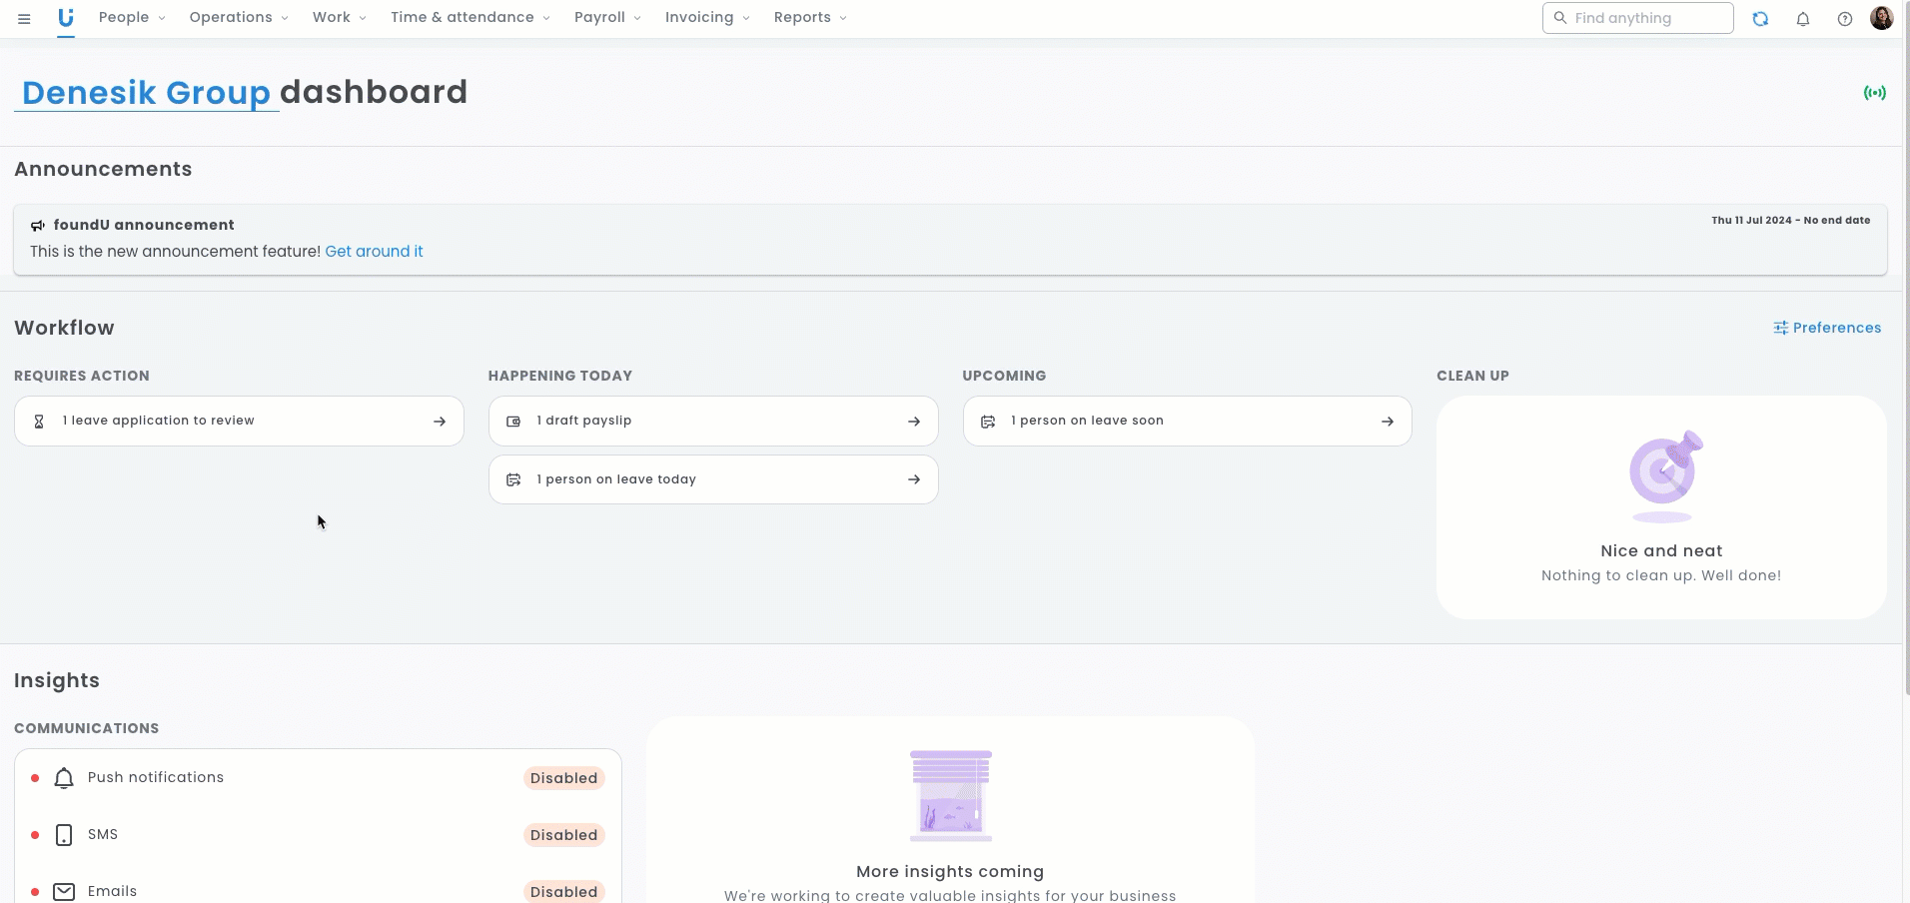Open the user profile avatar
Image resolution: width=1910 pixels, height=903 pixels.
coord(1881,18)
